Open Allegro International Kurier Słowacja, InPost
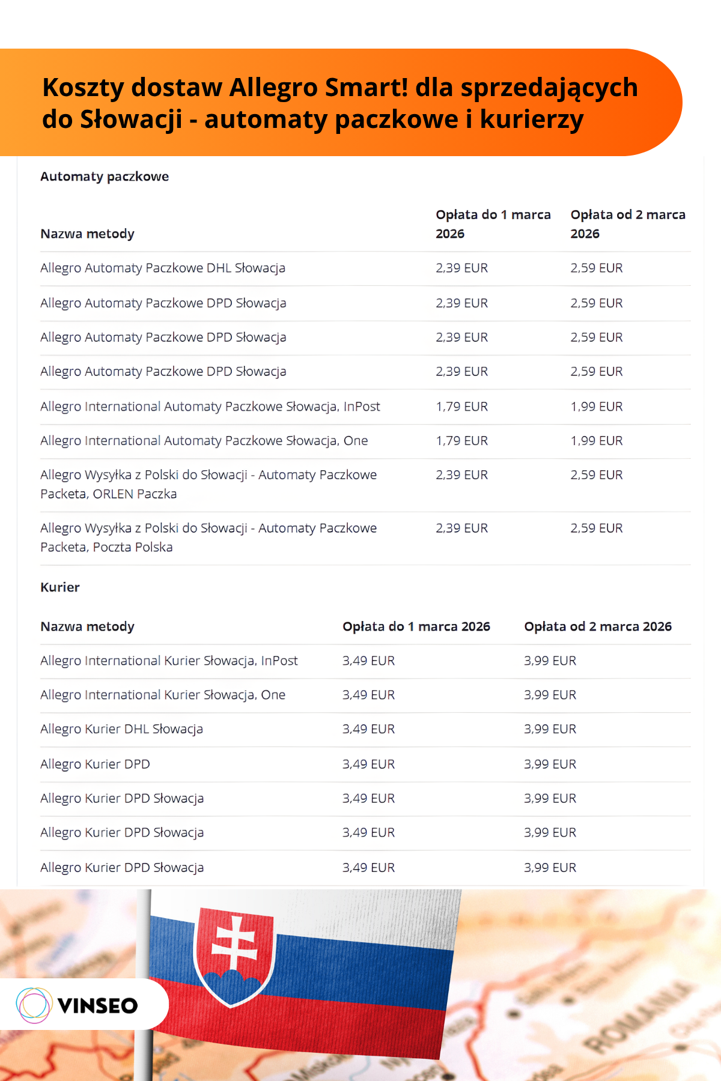This screenshot has width=721, height=1081. point(169,661)
